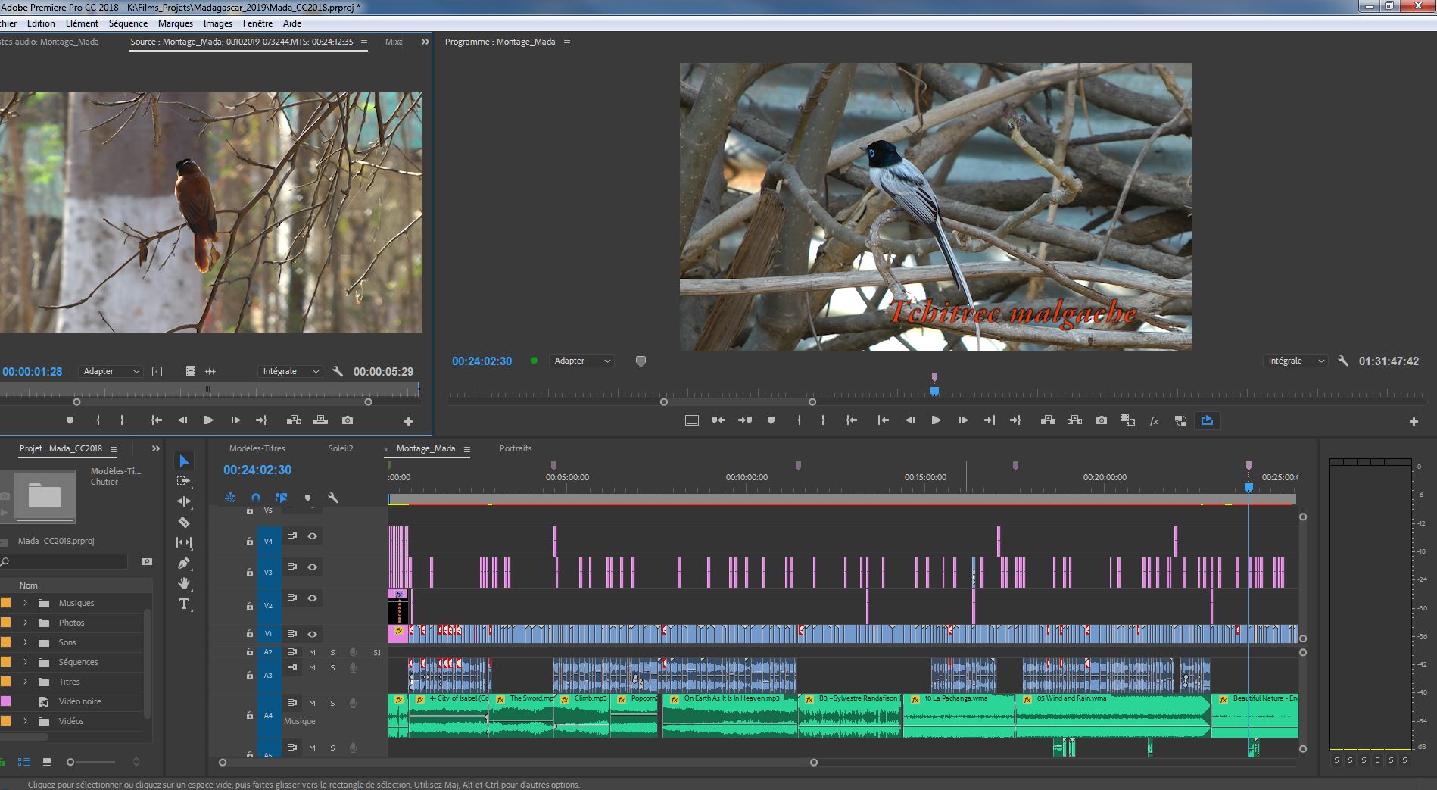Open the Séquence menu
1437x790 pixels.
(x=128, y=23)
